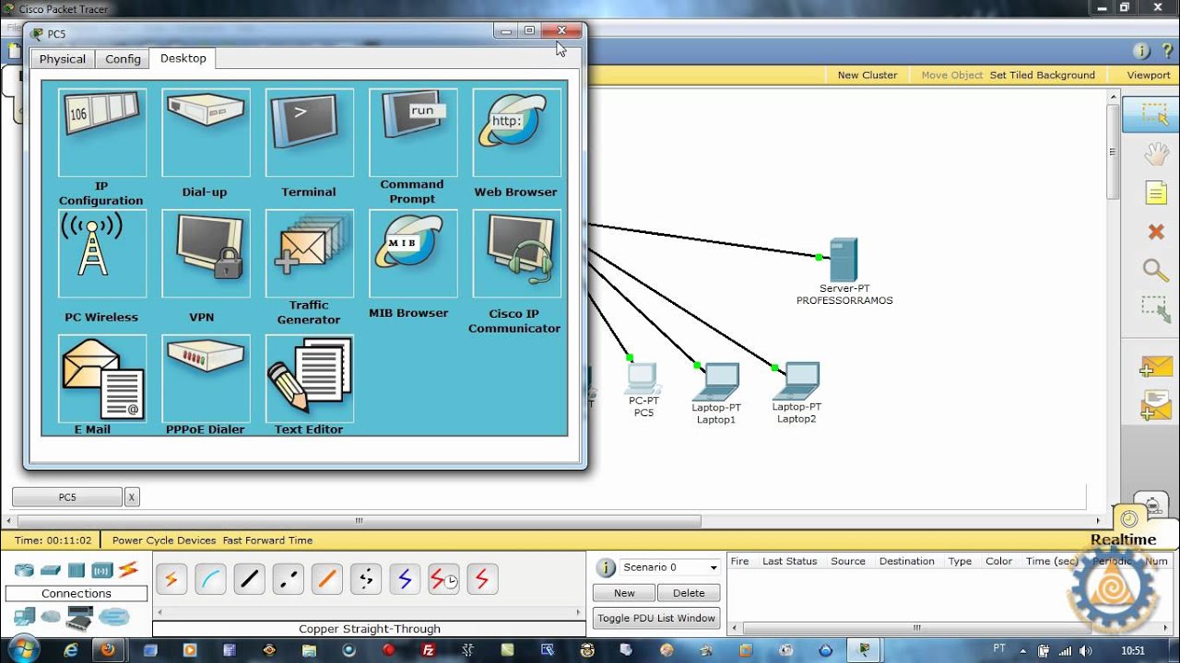Open the E Mail application
Viewport: 1180px width, 663px height.
coord(101,378)
